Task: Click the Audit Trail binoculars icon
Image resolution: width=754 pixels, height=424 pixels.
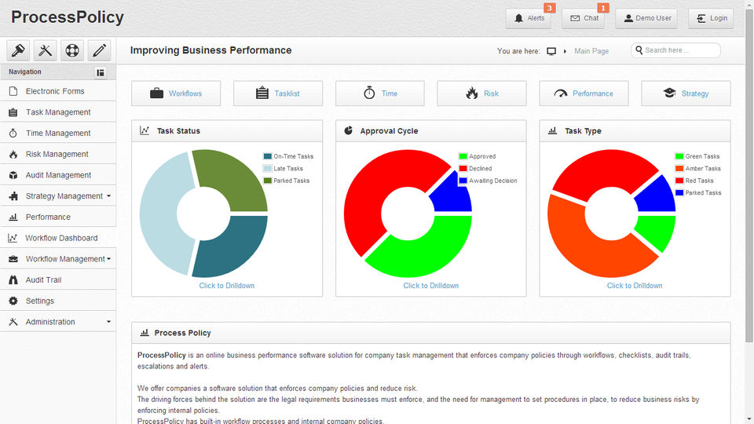Action: click(x=13, y=280)
